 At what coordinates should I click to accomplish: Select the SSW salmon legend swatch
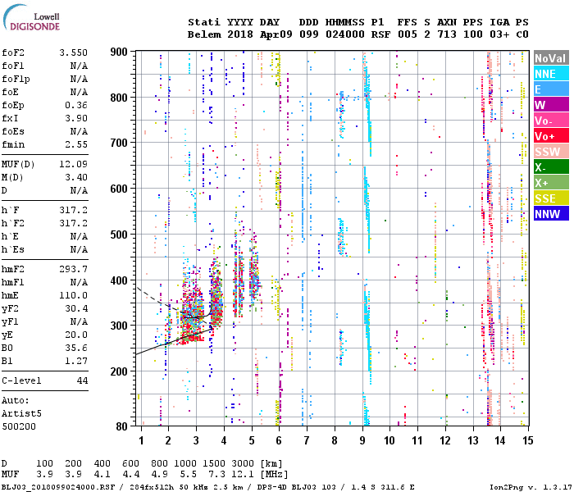tap(551, 152)
